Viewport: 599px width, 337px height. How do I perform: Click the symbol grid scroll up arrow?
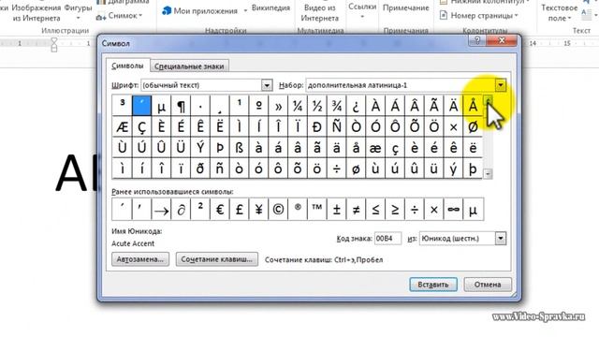point(488,101)
